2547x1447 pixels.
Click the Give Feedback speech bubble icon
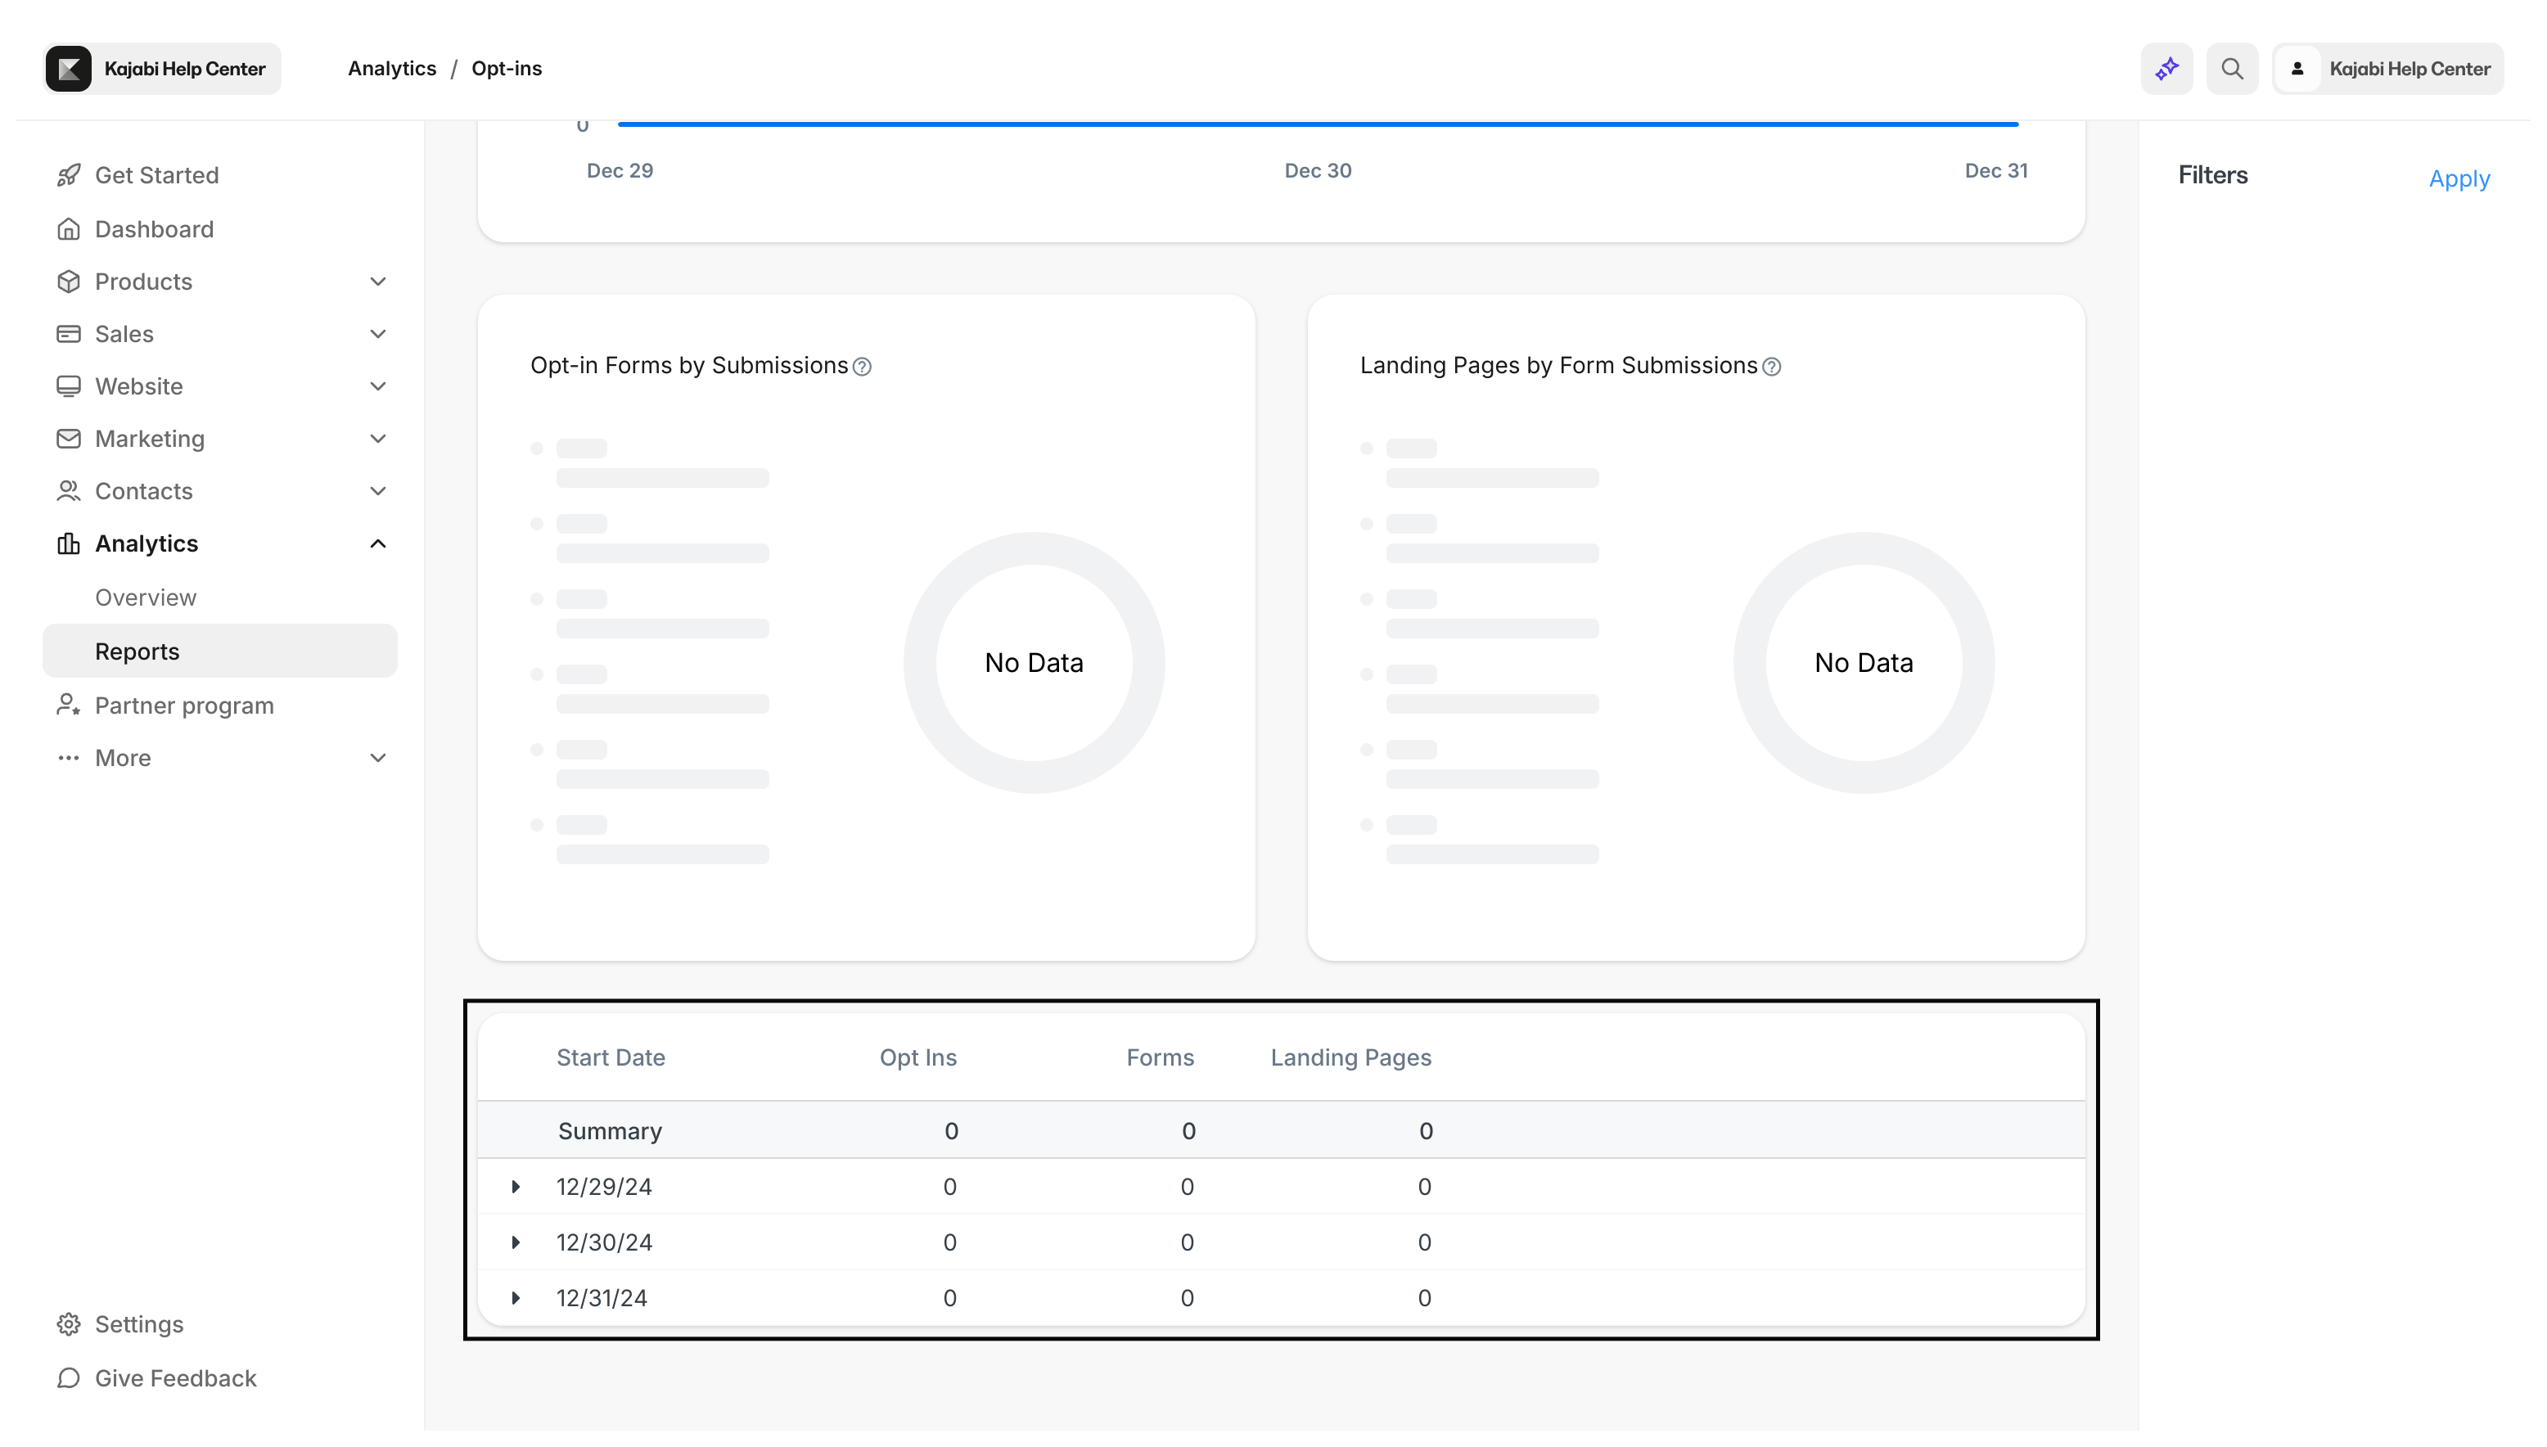(69, 1378)
